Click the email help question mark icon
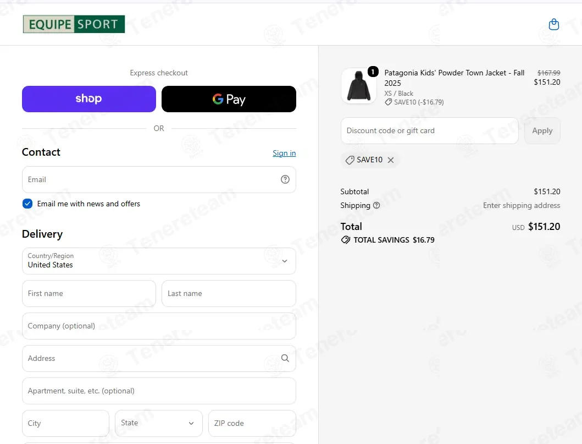 (285, 179)
